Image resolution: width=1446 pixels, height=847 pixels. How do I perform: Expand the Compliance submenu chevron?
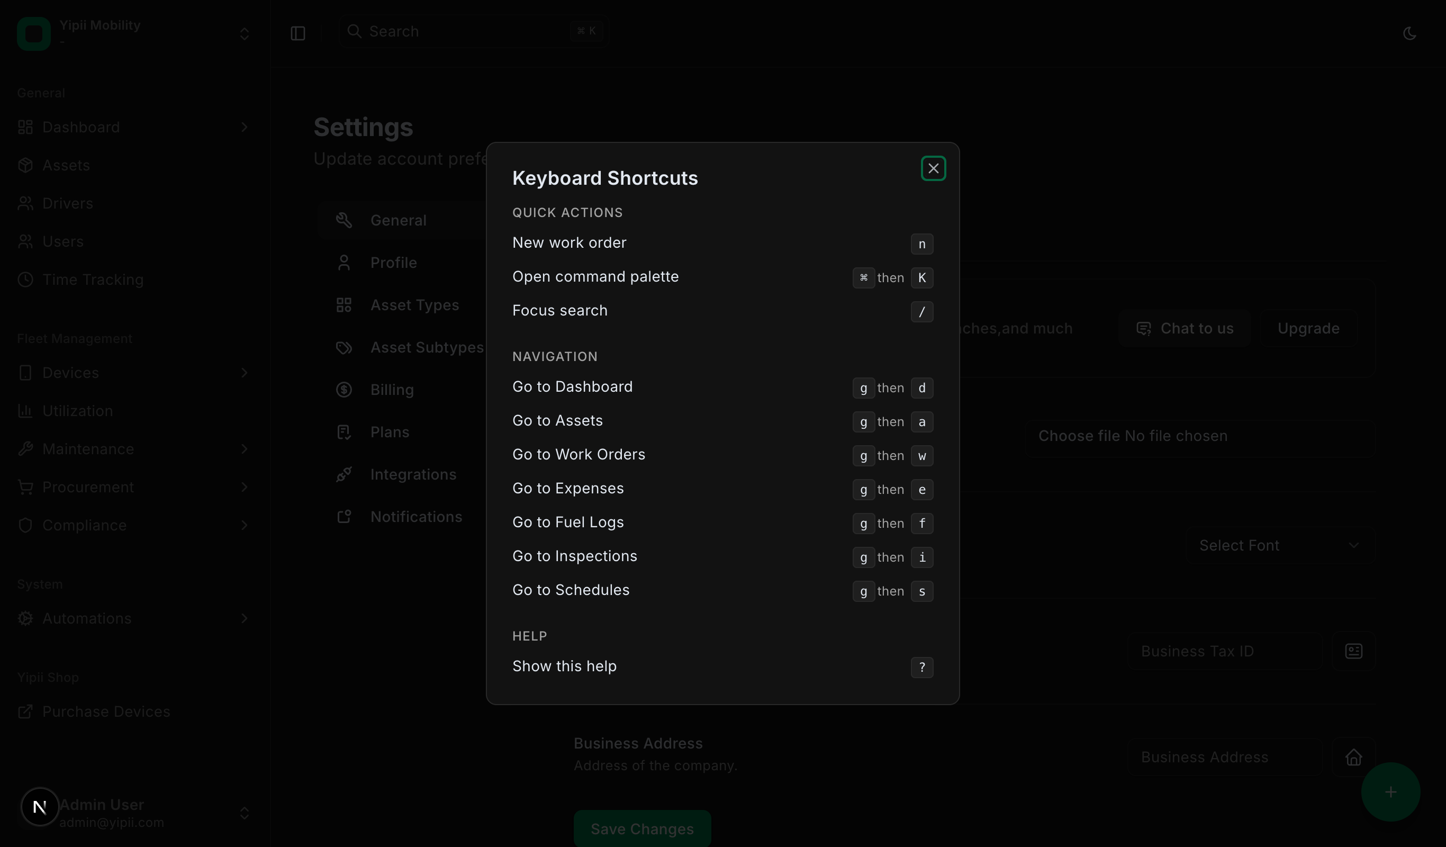(x=245, y=525)
